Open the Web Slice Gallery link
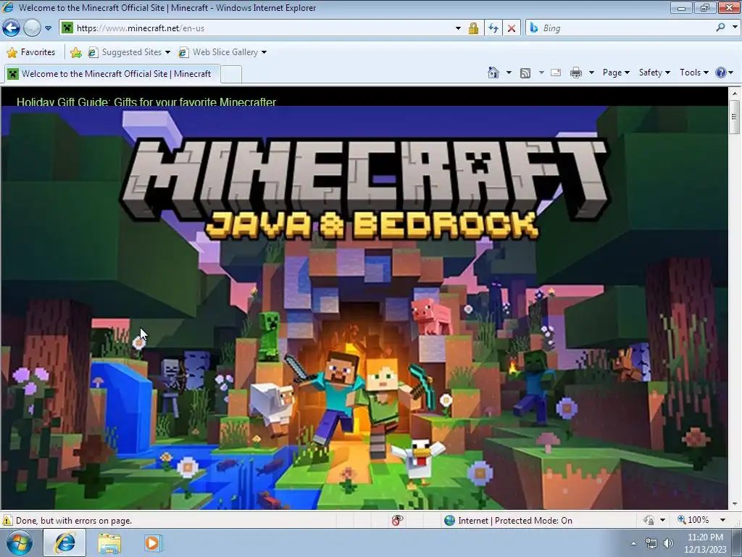 218,52
